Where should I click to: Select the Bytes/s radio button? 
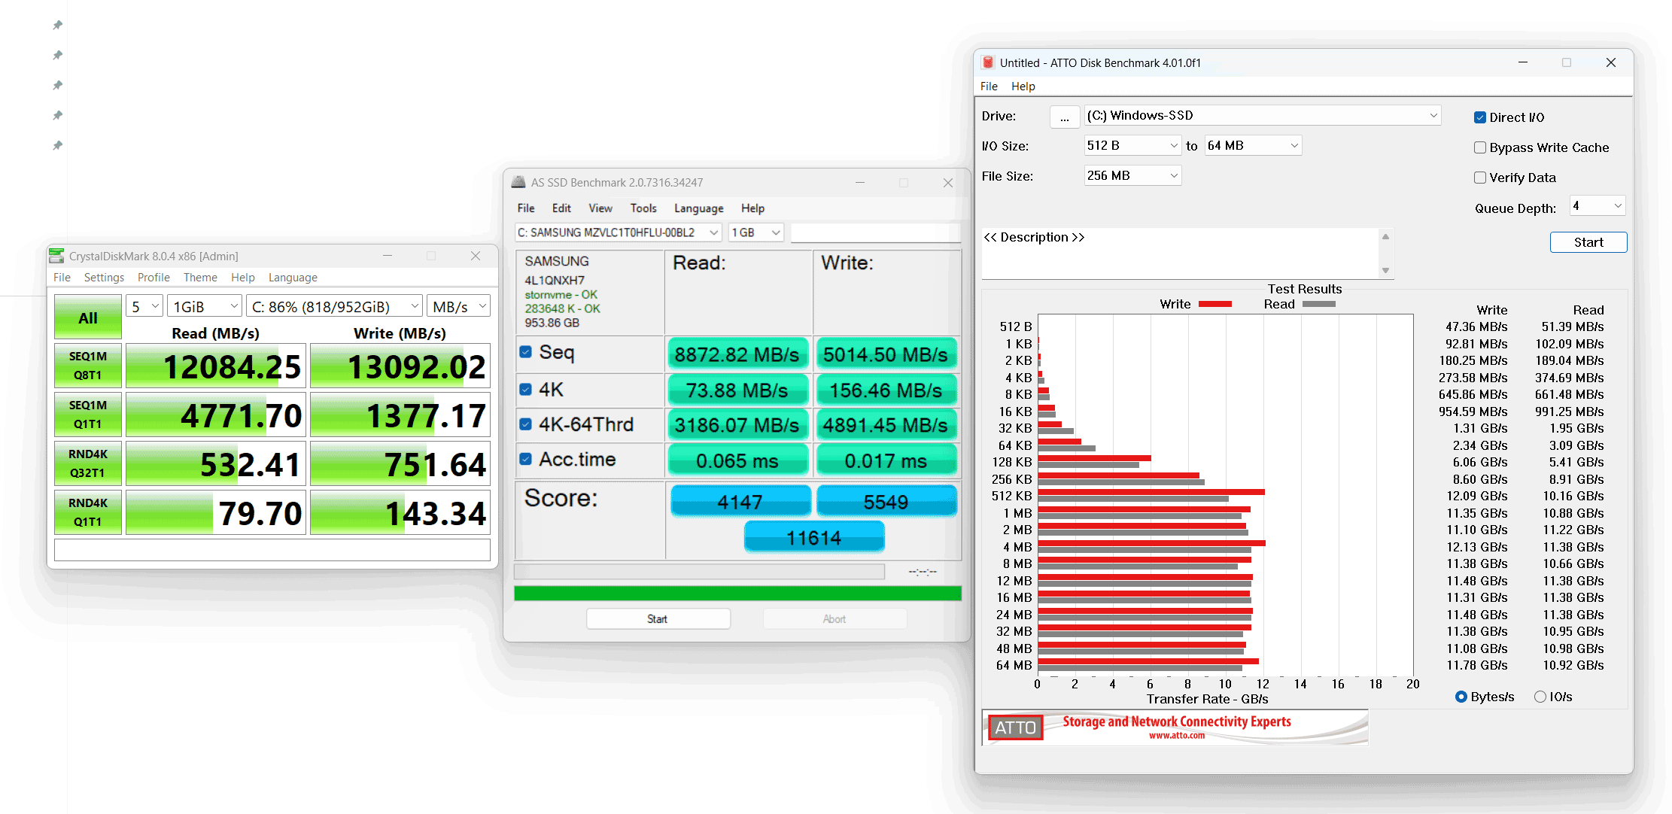1461,697
